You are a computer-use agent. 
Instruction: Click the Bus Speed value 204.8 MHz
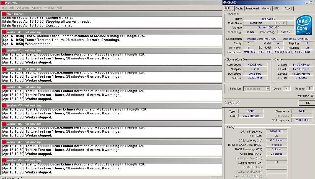click(x=255, y=73)
